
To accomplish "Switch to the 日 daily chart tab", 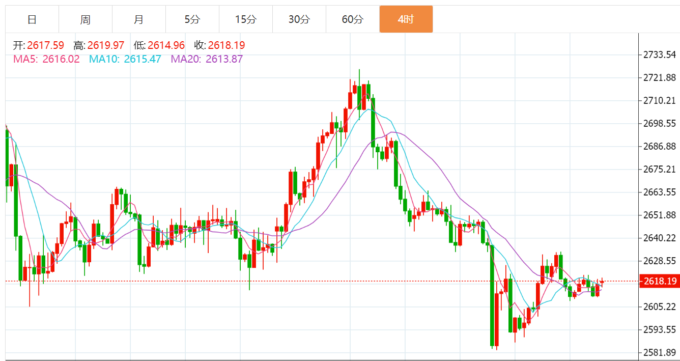I will tap(32, 19).
